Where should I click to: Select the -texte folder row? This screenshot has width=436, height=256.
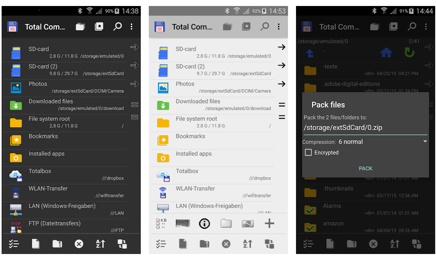360,70
